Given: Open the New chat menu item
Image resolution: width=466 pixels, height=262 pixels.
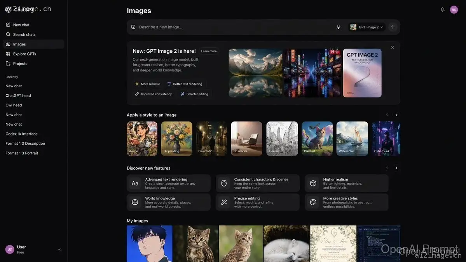Looking at the screenshot, I should click(x=33, y=25).
